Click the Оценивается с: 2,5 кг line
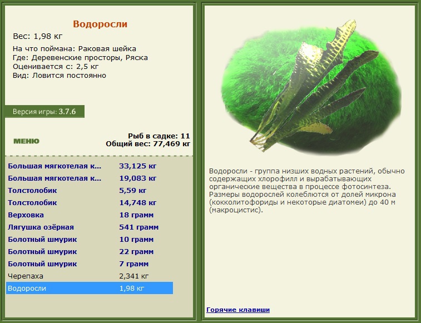Image resolution: width=421 pixels, height=323 pixels. coord(56,67)
